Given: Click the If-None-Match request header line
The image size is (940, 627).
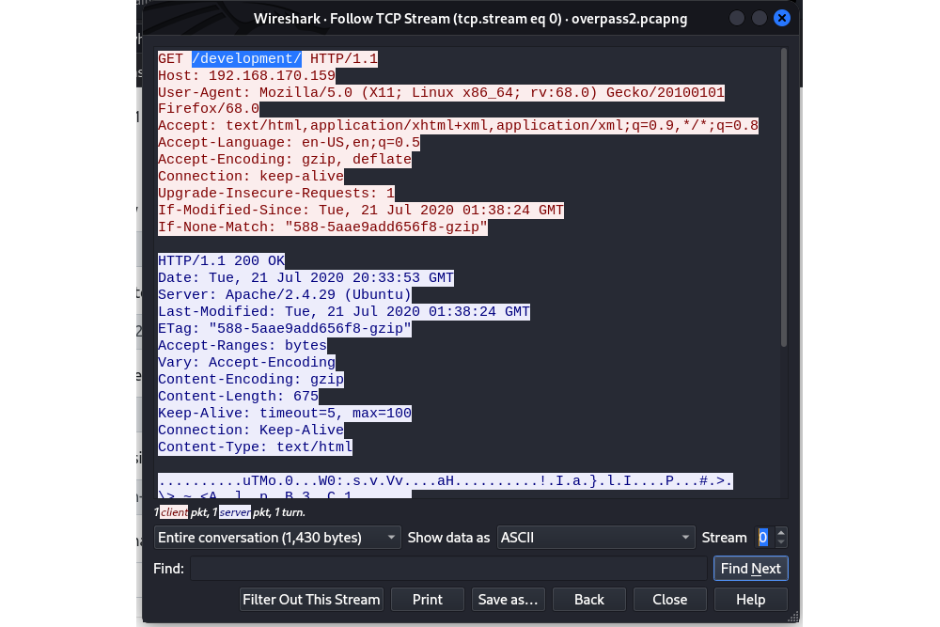Looking at the screenshot, I should 322,227.
